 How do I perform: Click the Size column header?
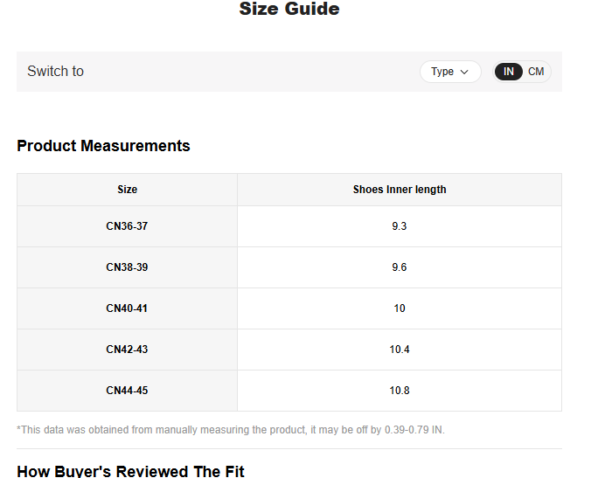pos(127,190)
